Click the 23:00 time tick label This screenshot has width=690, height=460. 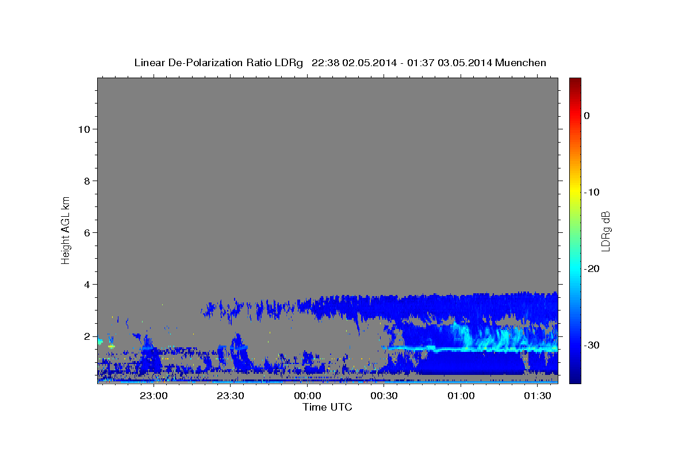(154, 396)
